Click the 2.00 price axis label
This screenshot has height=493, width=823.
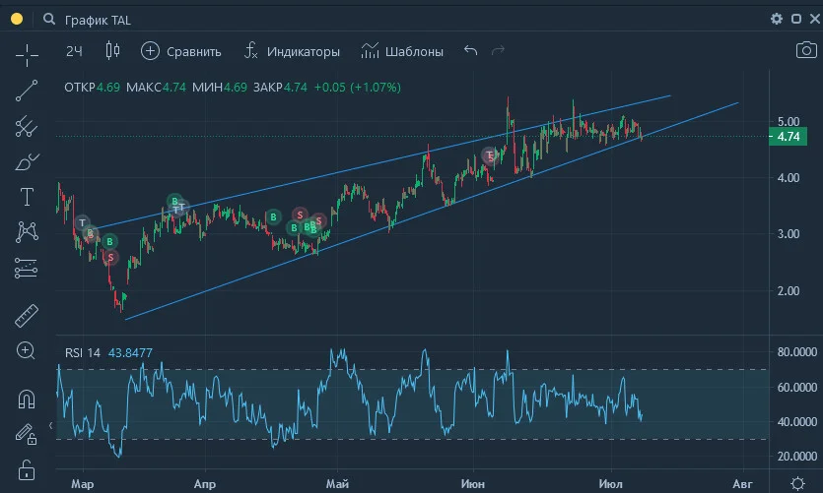[789, 290]
